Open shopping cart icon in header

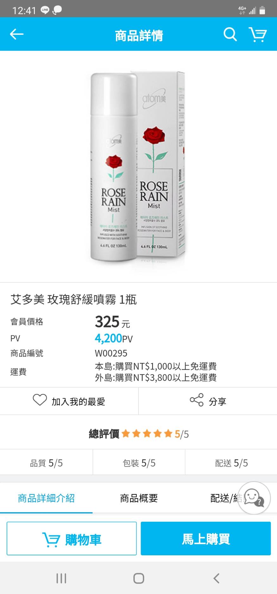click(257, 34)
